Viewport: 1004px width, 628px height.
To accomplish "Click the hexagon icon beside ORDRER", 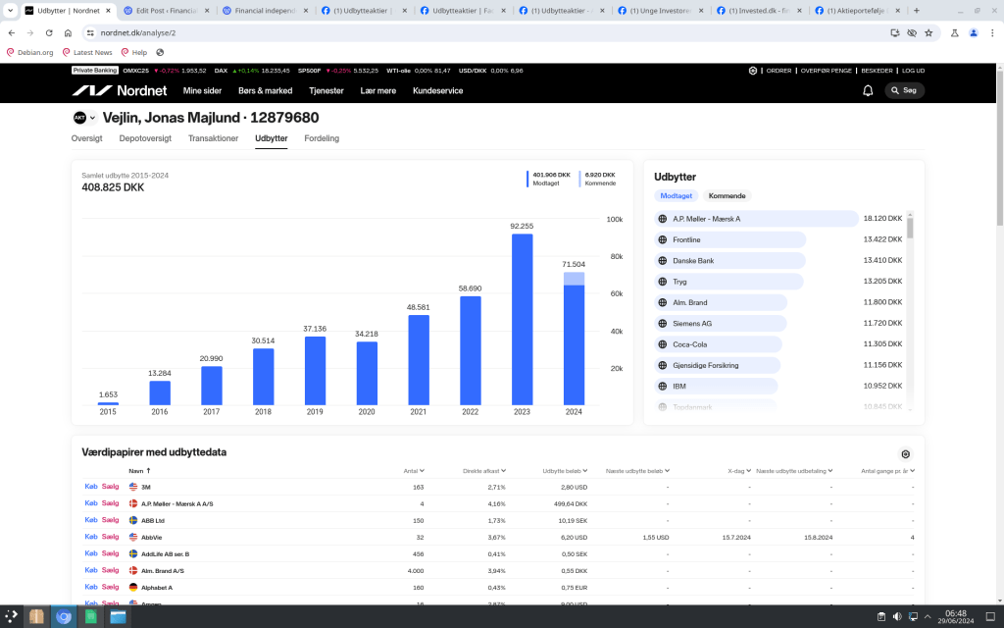I will point(753,71).
